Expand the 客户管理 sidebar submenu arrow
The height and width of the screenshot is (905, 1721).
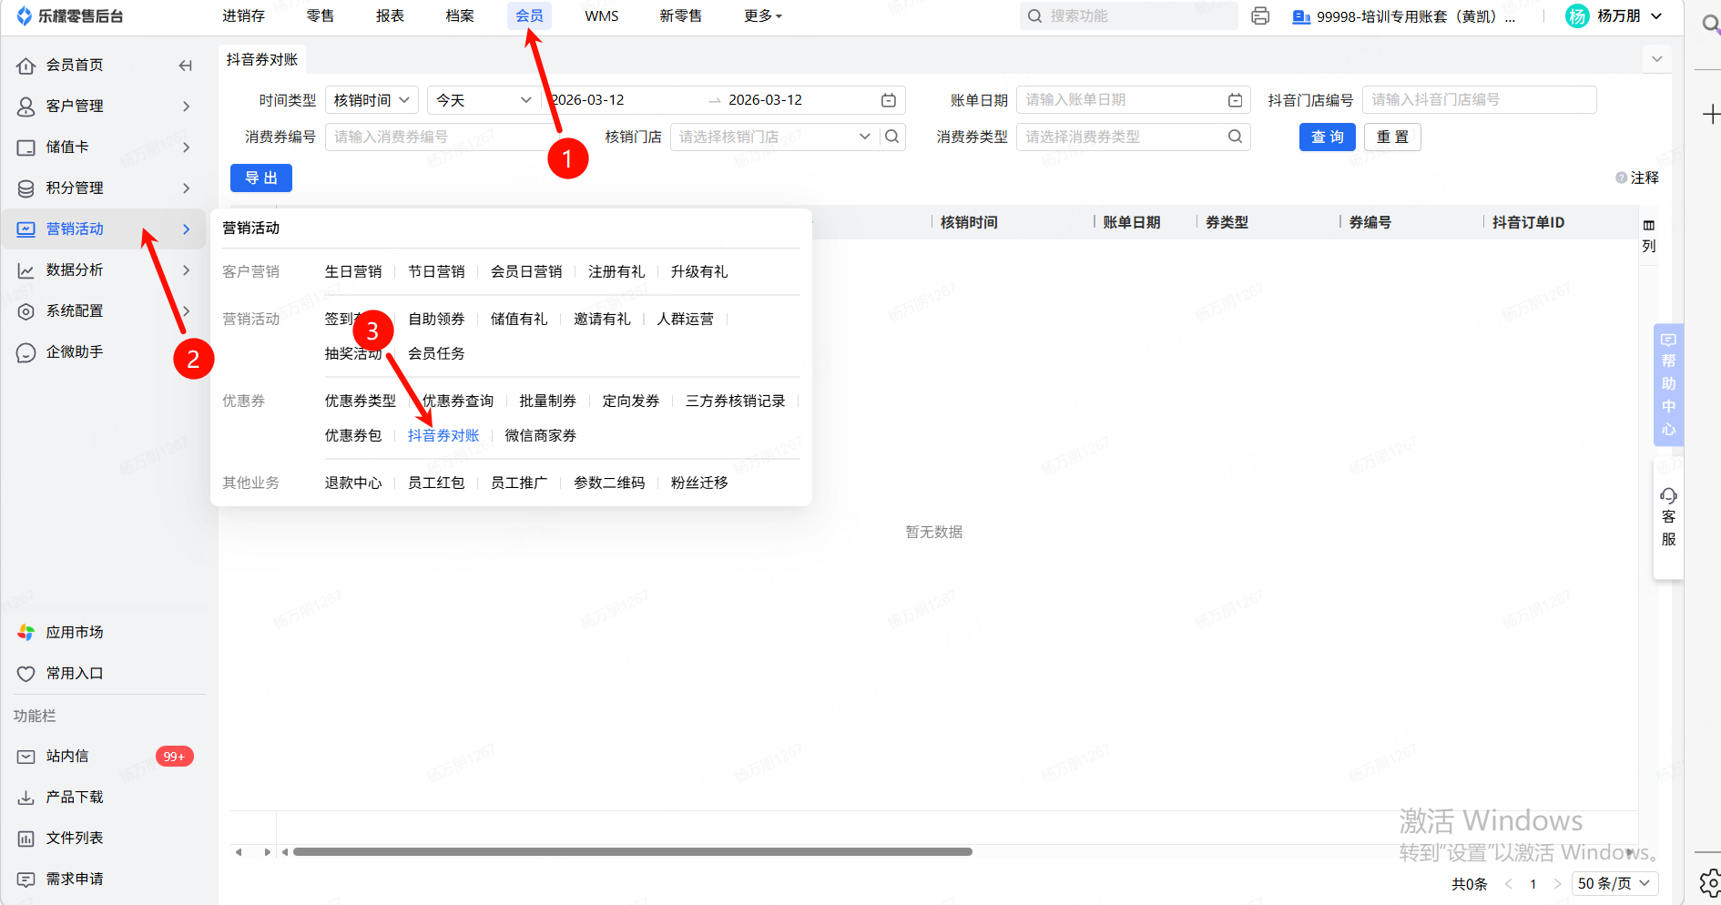pyautogui.click(x=186, y=107)
